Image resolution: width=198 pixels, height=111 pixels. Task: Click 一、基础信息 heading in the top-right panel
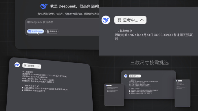(124, 31)
